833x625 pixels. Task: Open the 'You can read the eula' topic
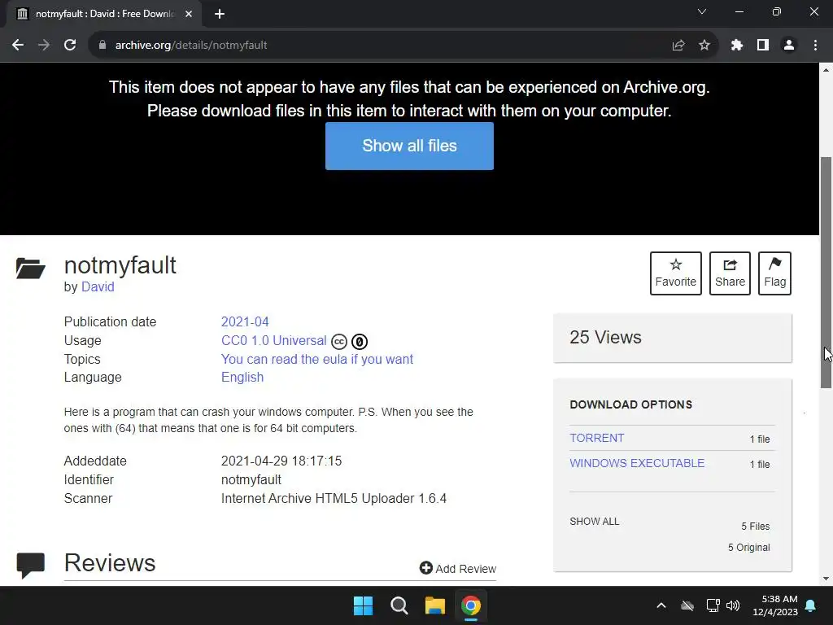[x=317, y=359]
